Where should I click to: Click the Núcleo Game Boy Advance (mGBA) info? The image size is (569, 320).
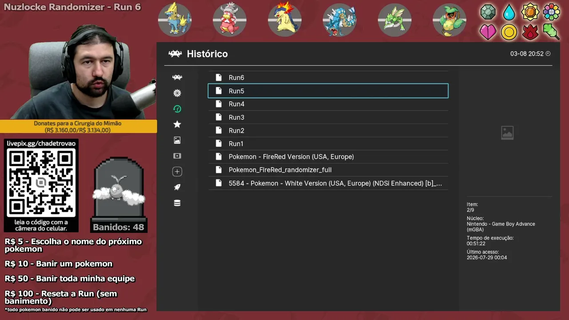coord(501,224)
